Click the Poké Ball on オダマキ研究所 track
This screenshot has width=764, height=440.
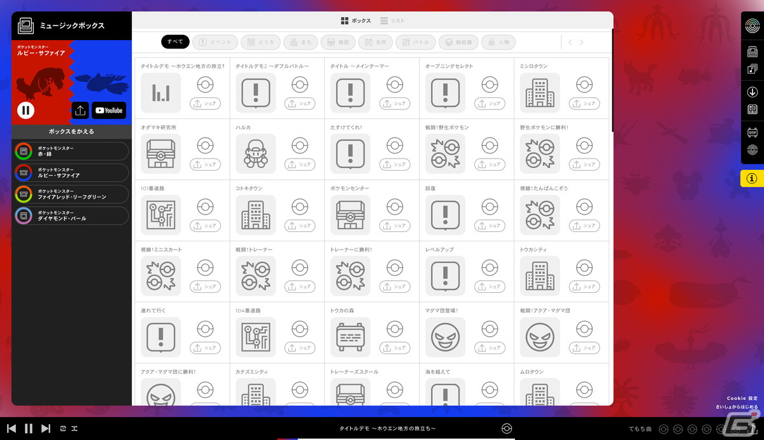tap(205, 146)
